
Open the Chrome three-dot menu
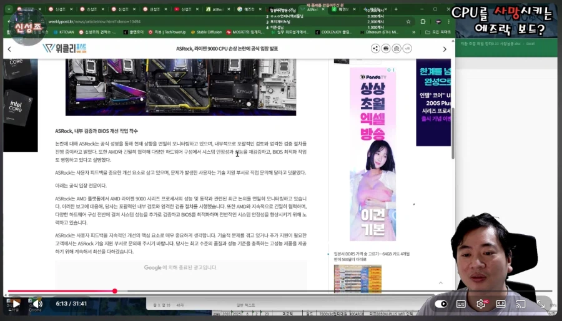coord(449,21)
